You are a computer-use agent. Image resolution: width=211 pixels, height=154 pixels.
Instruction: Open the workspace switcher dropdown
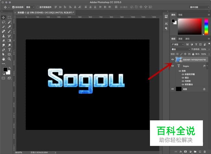(199, 7)
